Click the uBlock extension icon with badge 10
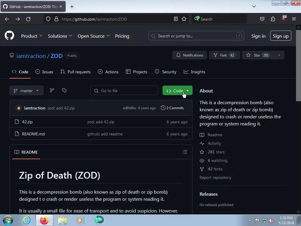Viewport: 301px width, 226px height. tap(284, 19)
